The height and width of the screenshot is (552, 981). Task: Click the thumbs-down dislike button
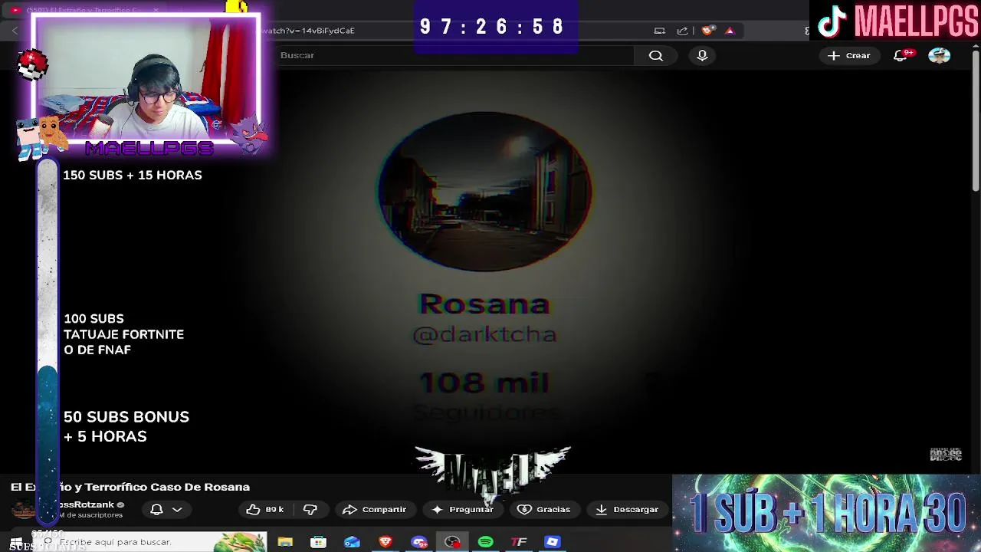[310, 509]
